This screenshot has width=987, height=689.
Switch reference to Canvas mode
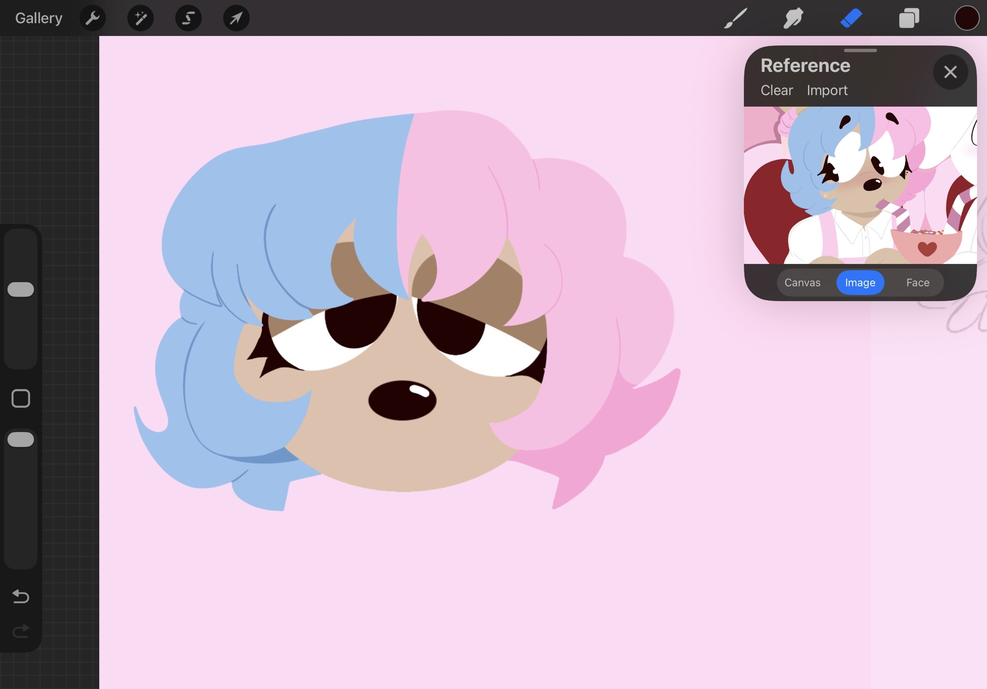[802, 282]
